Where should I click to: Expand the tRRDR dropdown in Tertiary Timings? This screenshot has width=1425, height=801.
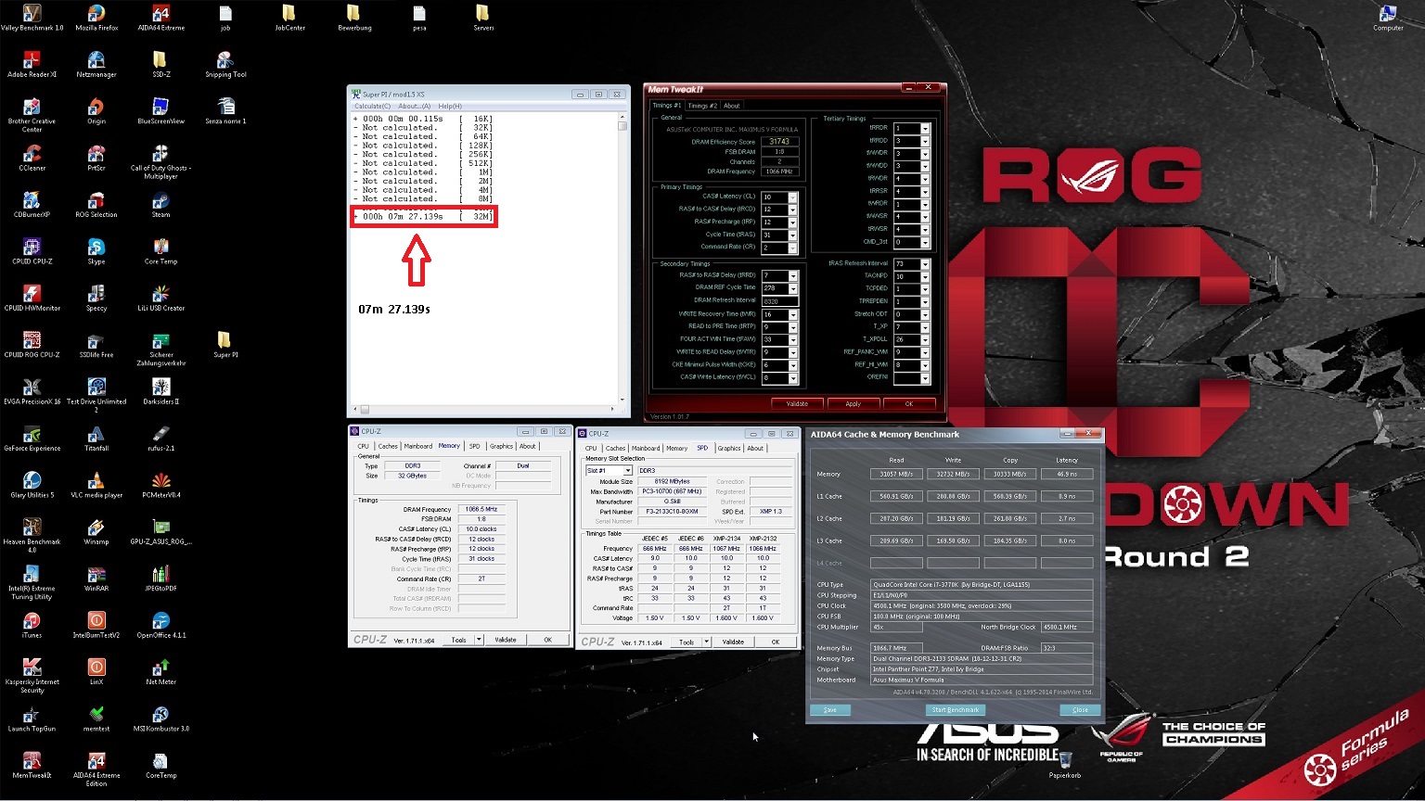point(925,128)
